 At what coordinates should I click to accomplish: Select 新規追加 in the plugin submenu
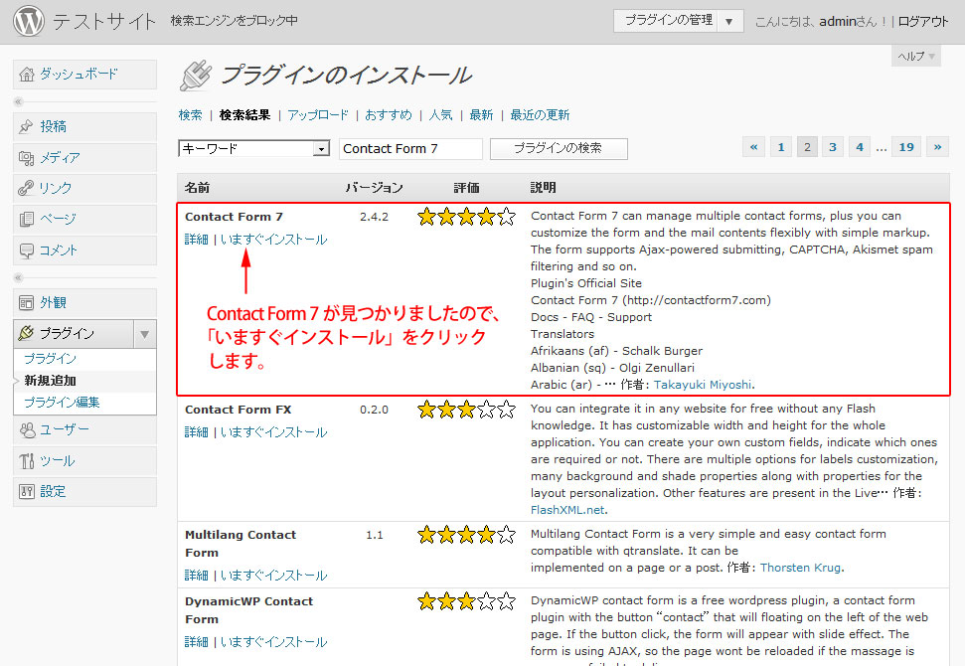click(x=50, y=381)
